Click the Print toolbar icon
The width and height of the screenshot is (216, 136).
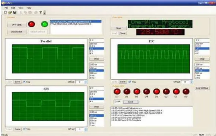point(36,12)
